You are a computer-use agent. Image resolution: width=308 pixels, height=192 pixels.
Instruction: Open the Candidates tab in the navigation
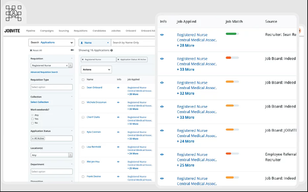[x=99, y=31]
